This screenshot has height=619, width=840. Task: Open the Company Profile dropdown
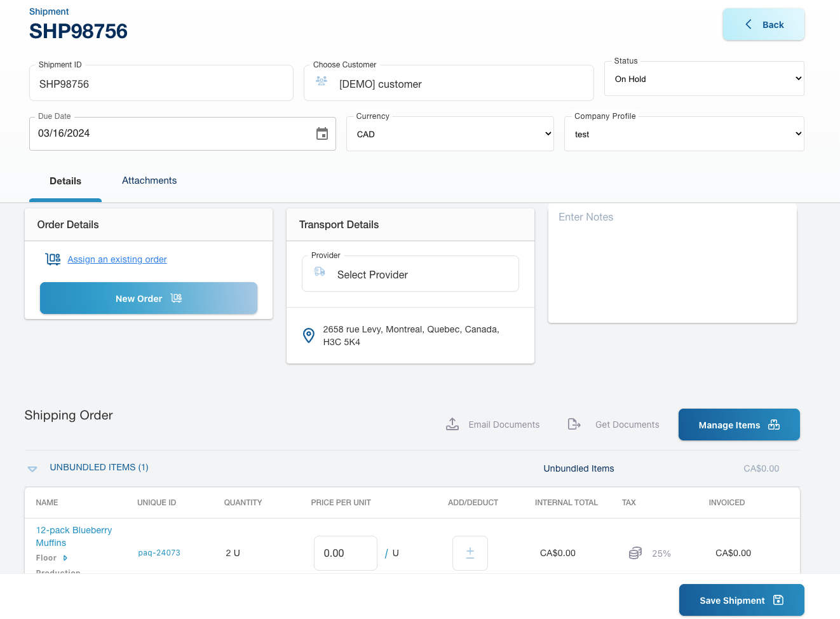pyautogui.click(x=684, y=134)
